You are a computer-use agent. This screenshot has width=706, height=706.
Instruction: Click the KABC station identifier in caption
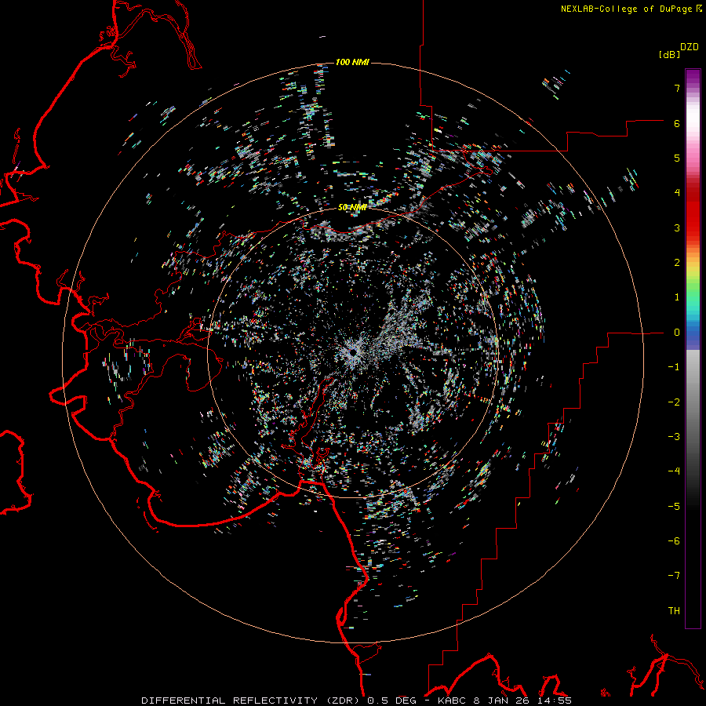tap(452, 701)
